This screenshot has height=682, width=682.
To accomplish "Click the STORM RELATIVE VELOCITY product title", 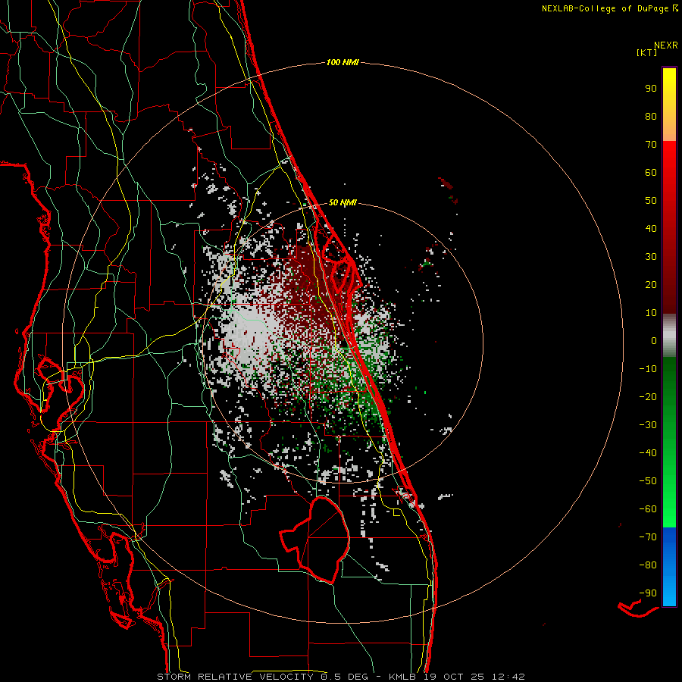I will (235, 677).
